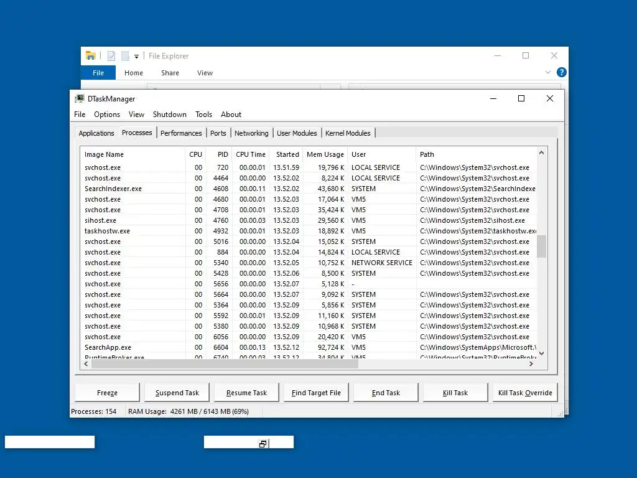Sort by the CPU Time column header
Image resolution: width=637 pixels, height=478 pixels.
click(250, 154)
